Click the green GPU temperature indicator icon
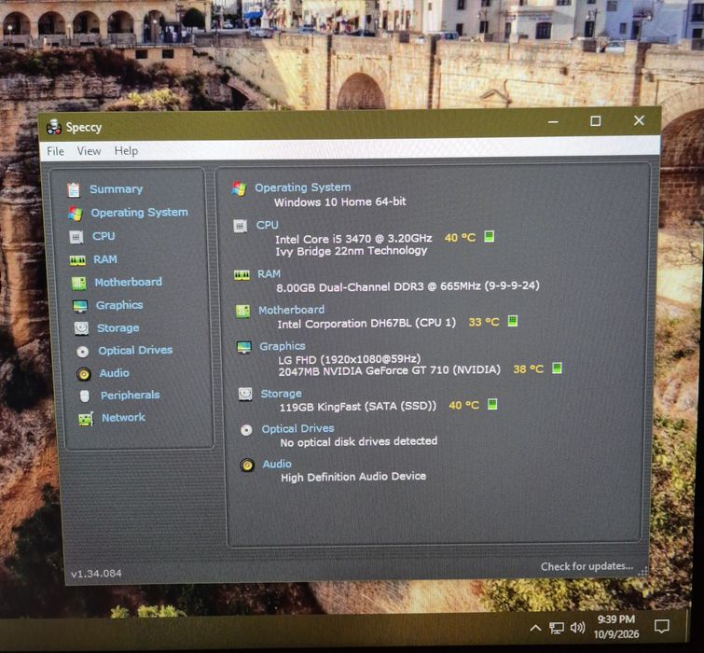The image size is (704, 653). [x=557, y=368]
